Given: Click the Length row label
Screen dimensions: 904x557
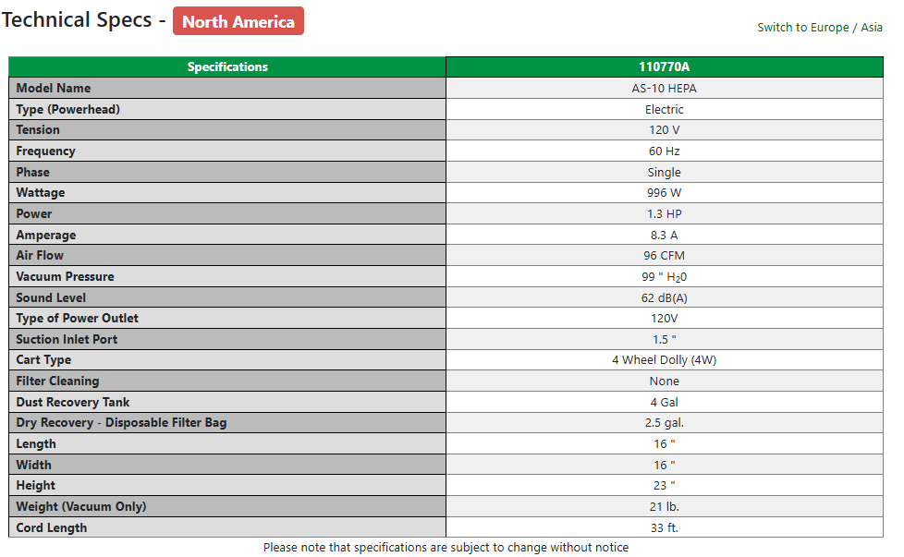Looking at the screenshot, I should [x=36, y=443].
